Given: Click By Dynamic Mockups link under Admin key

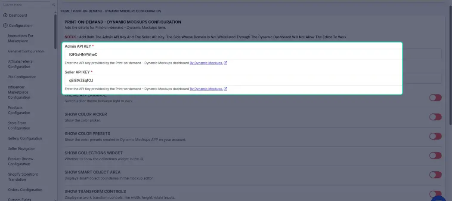Looking at the screenshot, I should (x=206, y=63).
